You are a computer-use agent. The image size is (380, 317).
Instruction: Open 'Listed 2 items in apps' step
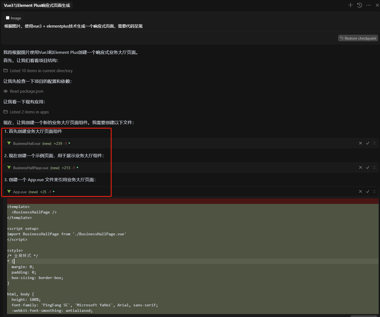coord(29,112)
